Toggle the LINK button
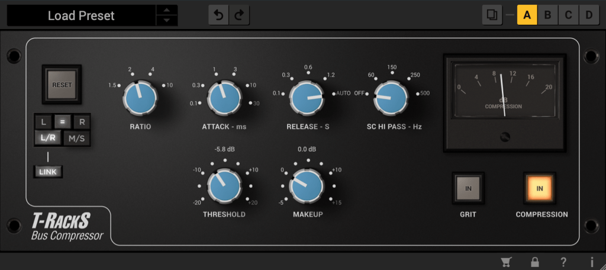Viewport: 606px width, 270px height. [x=48, y=172]
